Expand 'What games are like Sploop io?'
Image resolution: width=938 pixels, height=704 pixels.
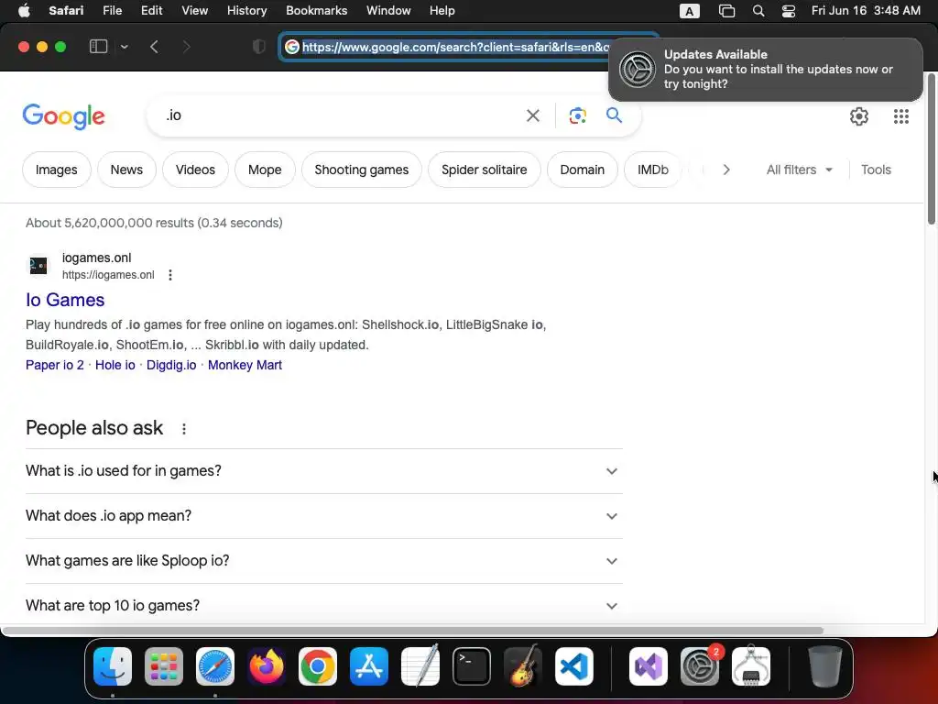324,561
